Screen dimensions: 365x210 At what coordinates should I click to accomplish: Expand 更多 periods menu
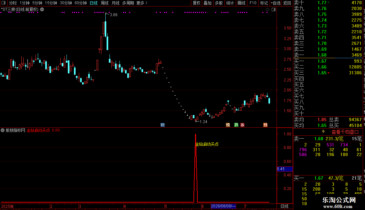click(142, 3)
